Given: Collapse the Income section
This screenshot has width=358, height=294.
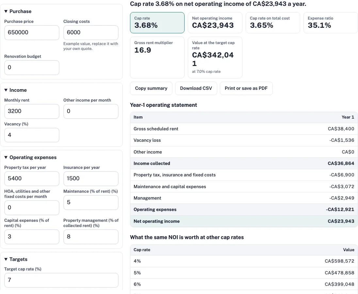Looking at the screenshot, I should coord(16,90).
